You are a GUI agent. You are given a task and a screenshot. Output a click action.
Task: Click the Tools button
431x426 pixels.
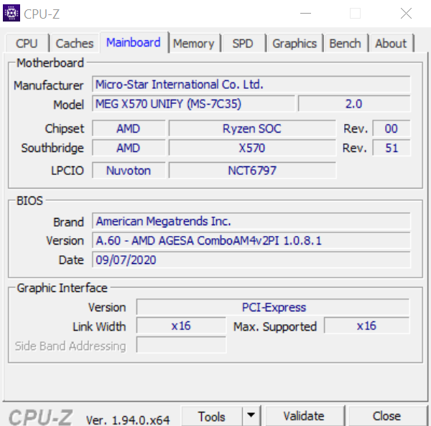(x=212, y=416)
